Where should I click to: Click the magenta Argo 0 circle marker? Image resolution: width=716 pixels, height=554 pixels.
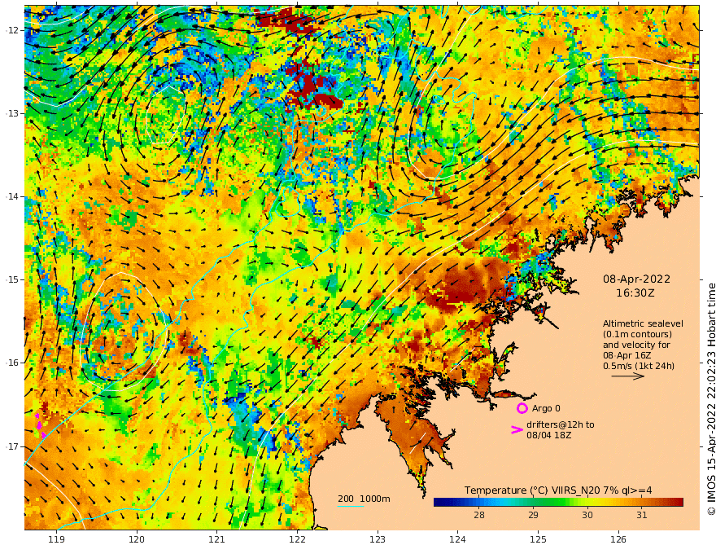(x=522, y=408)
